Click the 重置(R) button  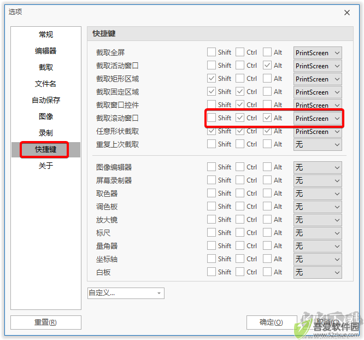[46, 323]
